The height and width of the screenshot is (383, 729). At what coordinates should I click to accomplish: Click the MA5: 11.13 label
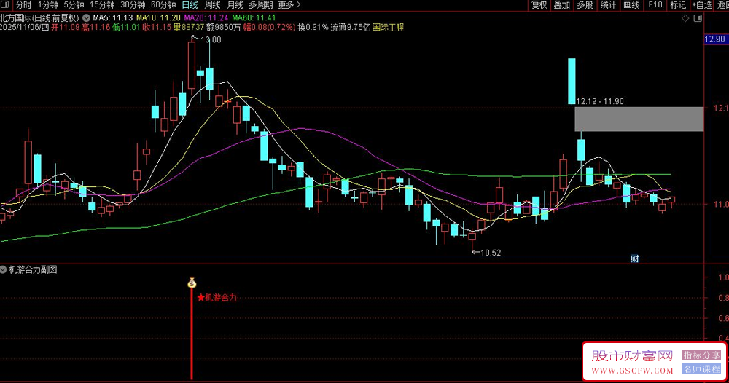(x=112, y=18)
